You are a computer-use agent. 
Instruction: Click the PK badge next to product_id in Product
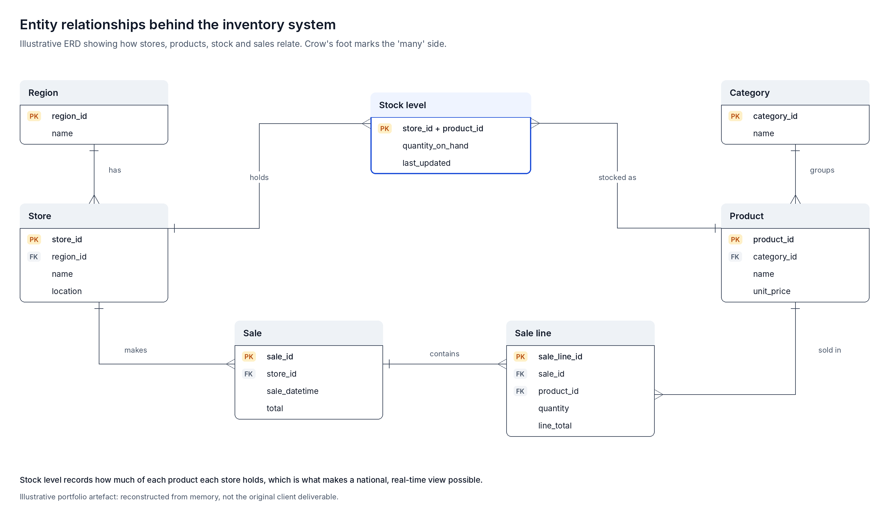pyautogui.click(x=735, y=239)
